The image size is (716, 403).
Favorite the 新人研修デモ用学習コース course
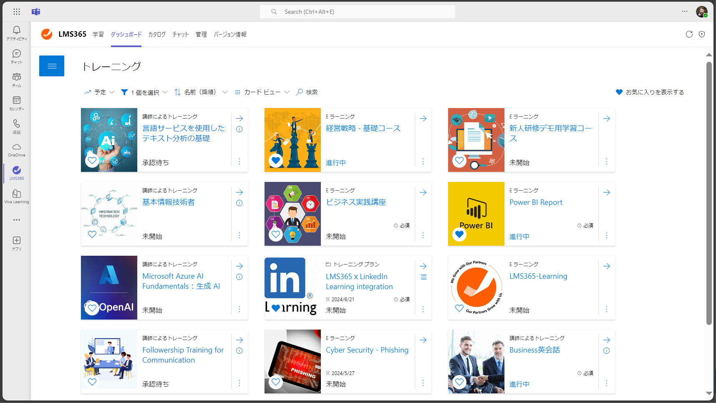click(459, 161)
